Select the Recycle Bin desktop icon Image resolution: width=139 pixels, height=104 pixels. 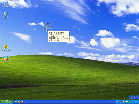coord(6,15)
